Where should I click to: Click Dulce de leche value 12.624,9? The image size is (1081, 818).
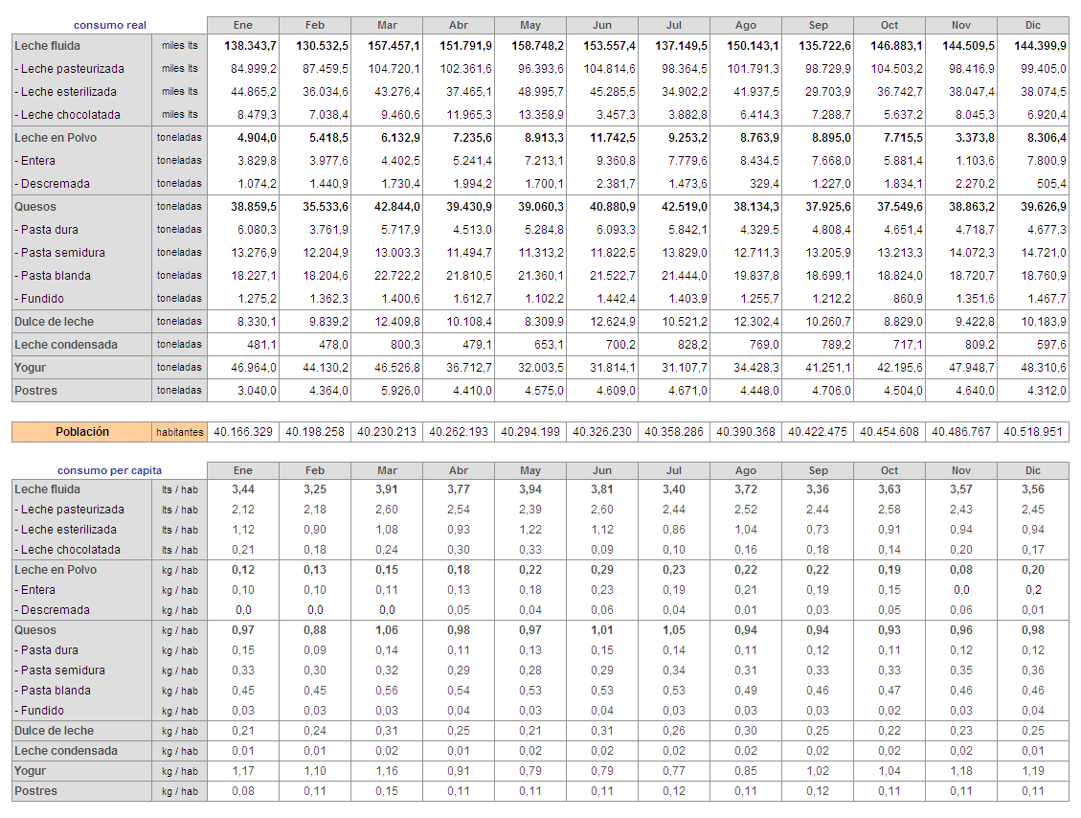coord(613,322)
